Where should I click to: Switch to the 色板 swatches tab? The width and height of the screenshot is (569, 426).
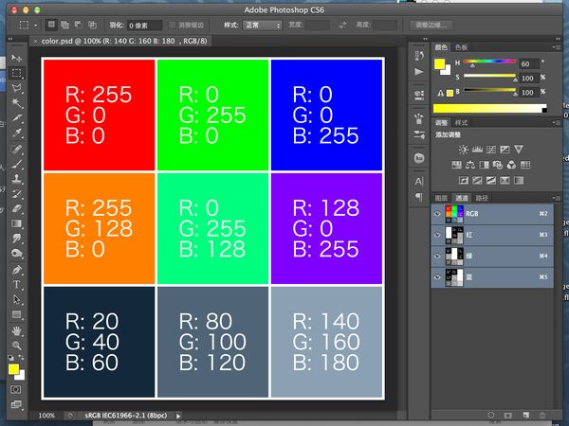coord(462,45)
